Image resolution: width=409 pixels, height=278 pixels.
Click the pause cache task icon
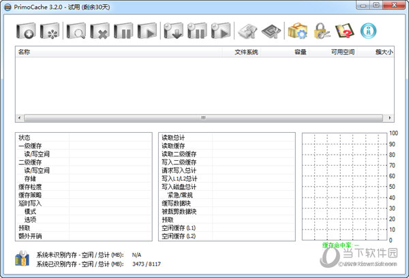tap(123, 31)
